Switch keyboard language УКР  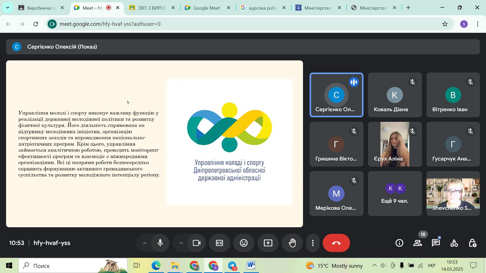click(432, 266)
